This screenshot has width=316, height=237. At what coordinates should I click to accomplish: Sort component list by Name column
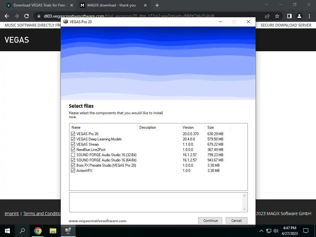pyautogui.click(x=103, y=127)
